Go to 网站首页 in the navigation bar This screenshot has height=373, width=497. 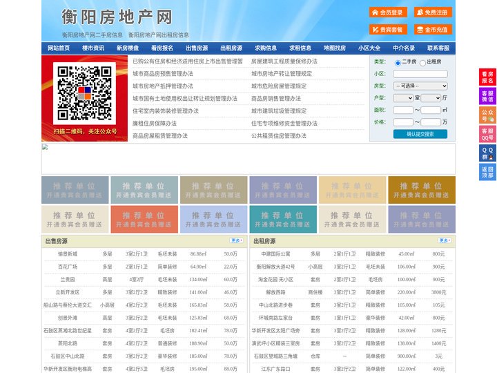coord(59,48)
